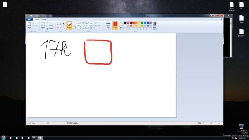Click the 100% zoom level text
Image resolution: width=249 pixels, height=140 pixels.
(x=199, y=123)
